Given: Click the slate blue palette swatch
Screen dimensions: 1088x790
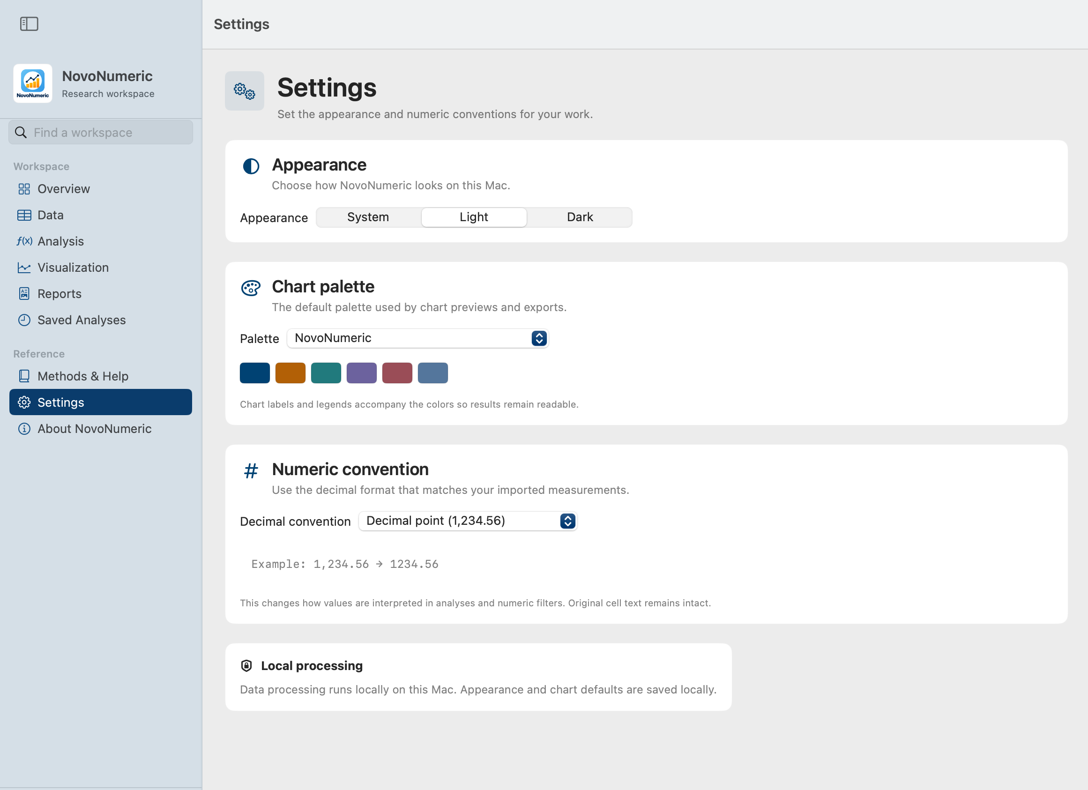Looking at the screenshot, I should (x=432, y=373).
